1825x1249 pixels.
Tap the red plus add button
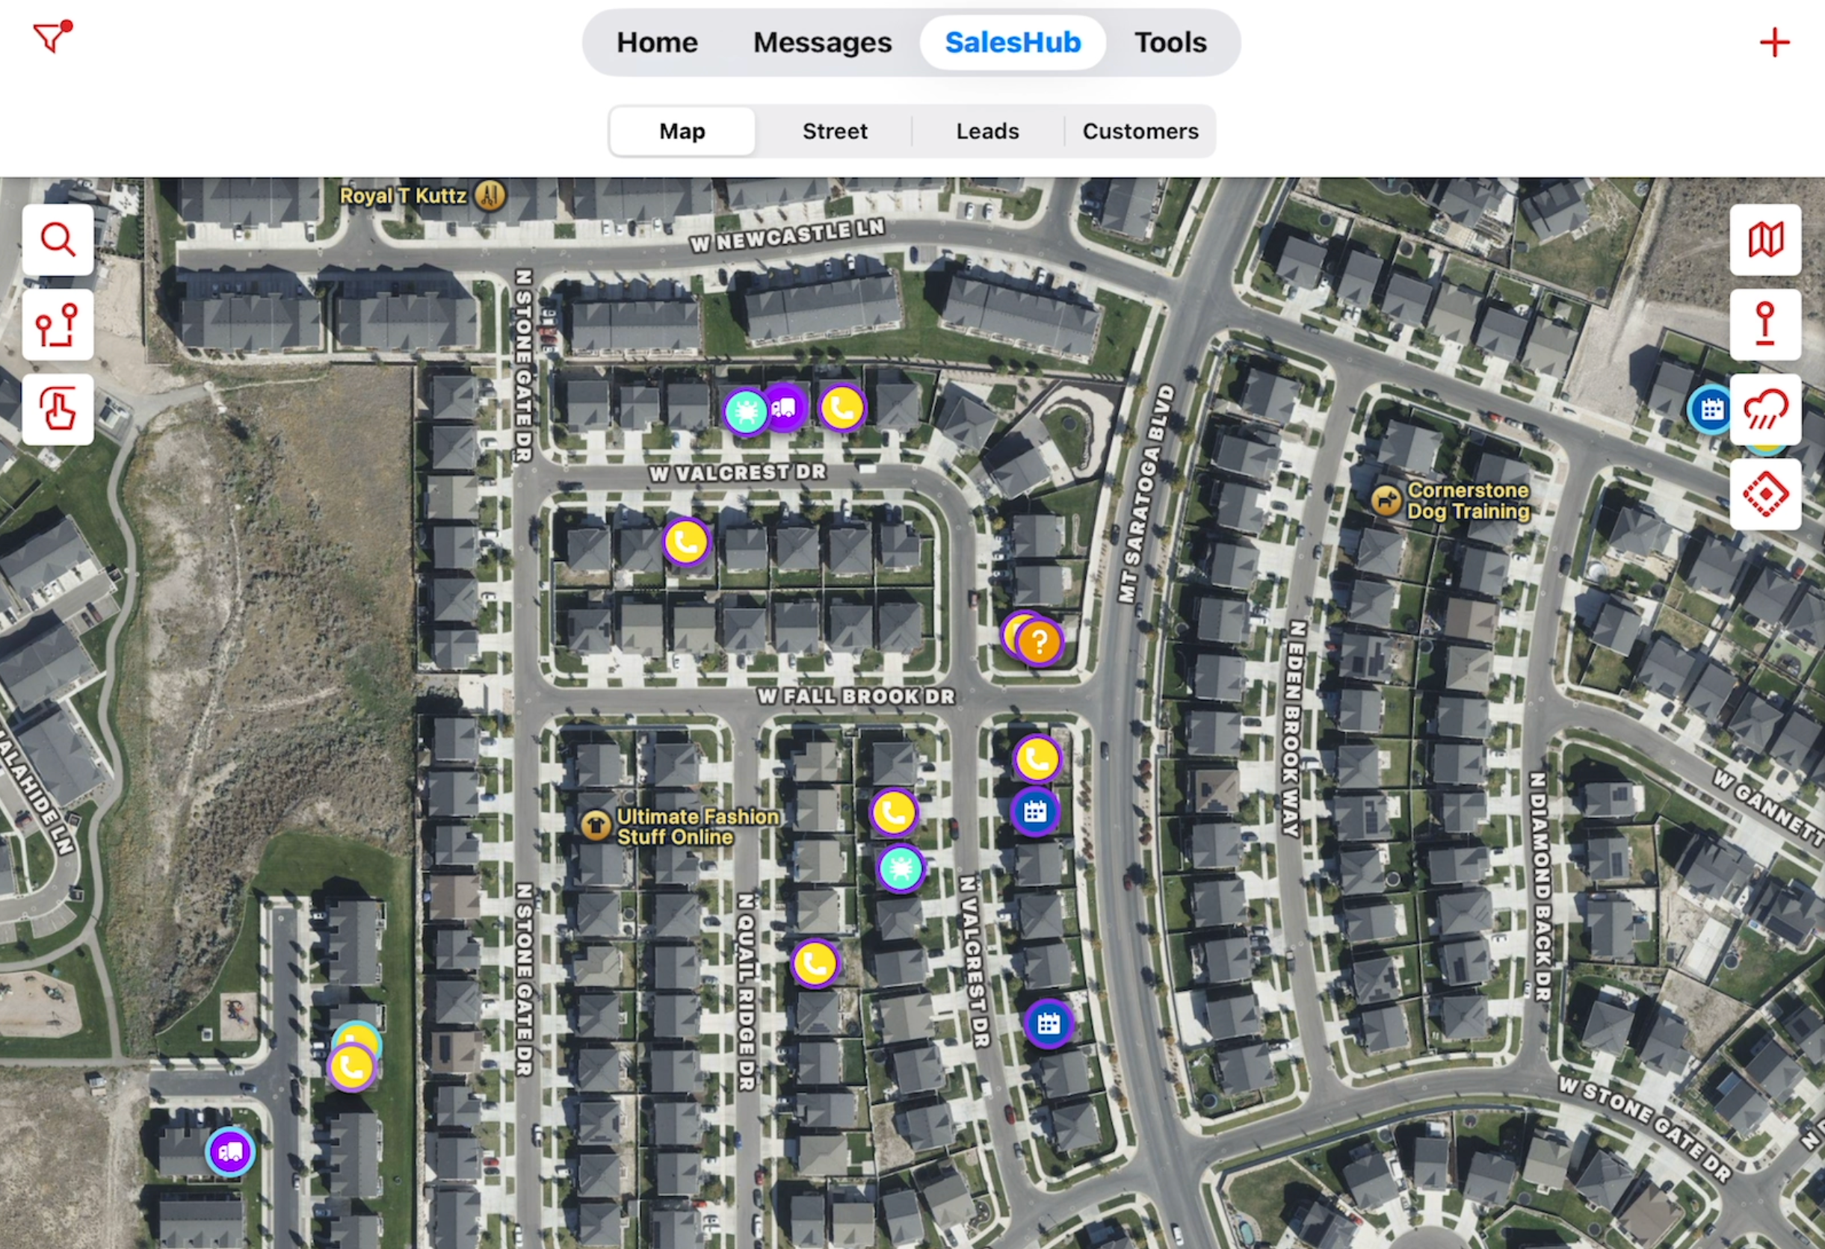coord(1774,43)
